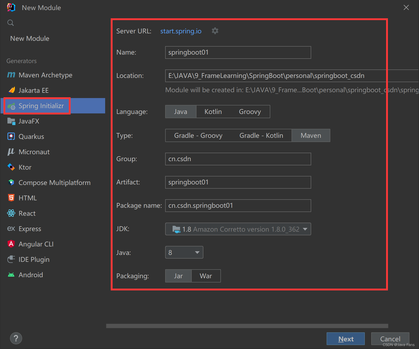
Task: Click the React atom icon
Action: pos(11,213)
